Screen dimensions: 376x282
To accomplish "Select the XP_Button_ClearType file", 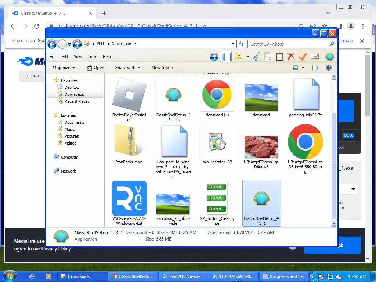I will (217, 203).
